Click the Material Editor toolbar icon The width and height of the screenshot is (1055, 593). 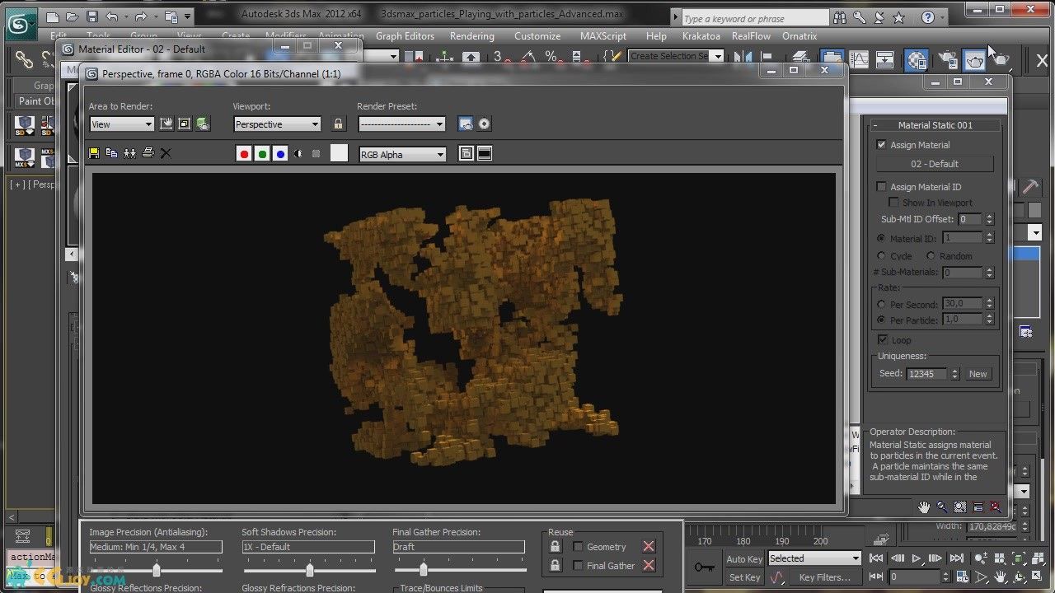point(916,59)
